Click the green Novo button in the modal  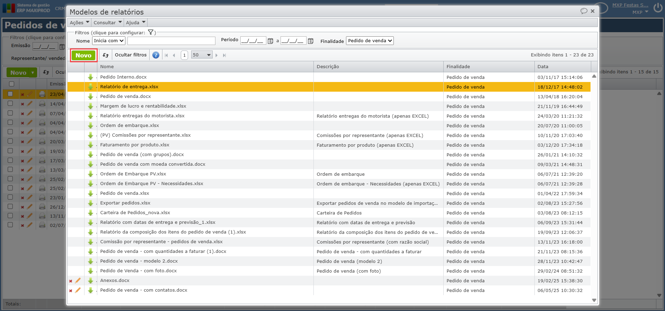coord(83,55)
